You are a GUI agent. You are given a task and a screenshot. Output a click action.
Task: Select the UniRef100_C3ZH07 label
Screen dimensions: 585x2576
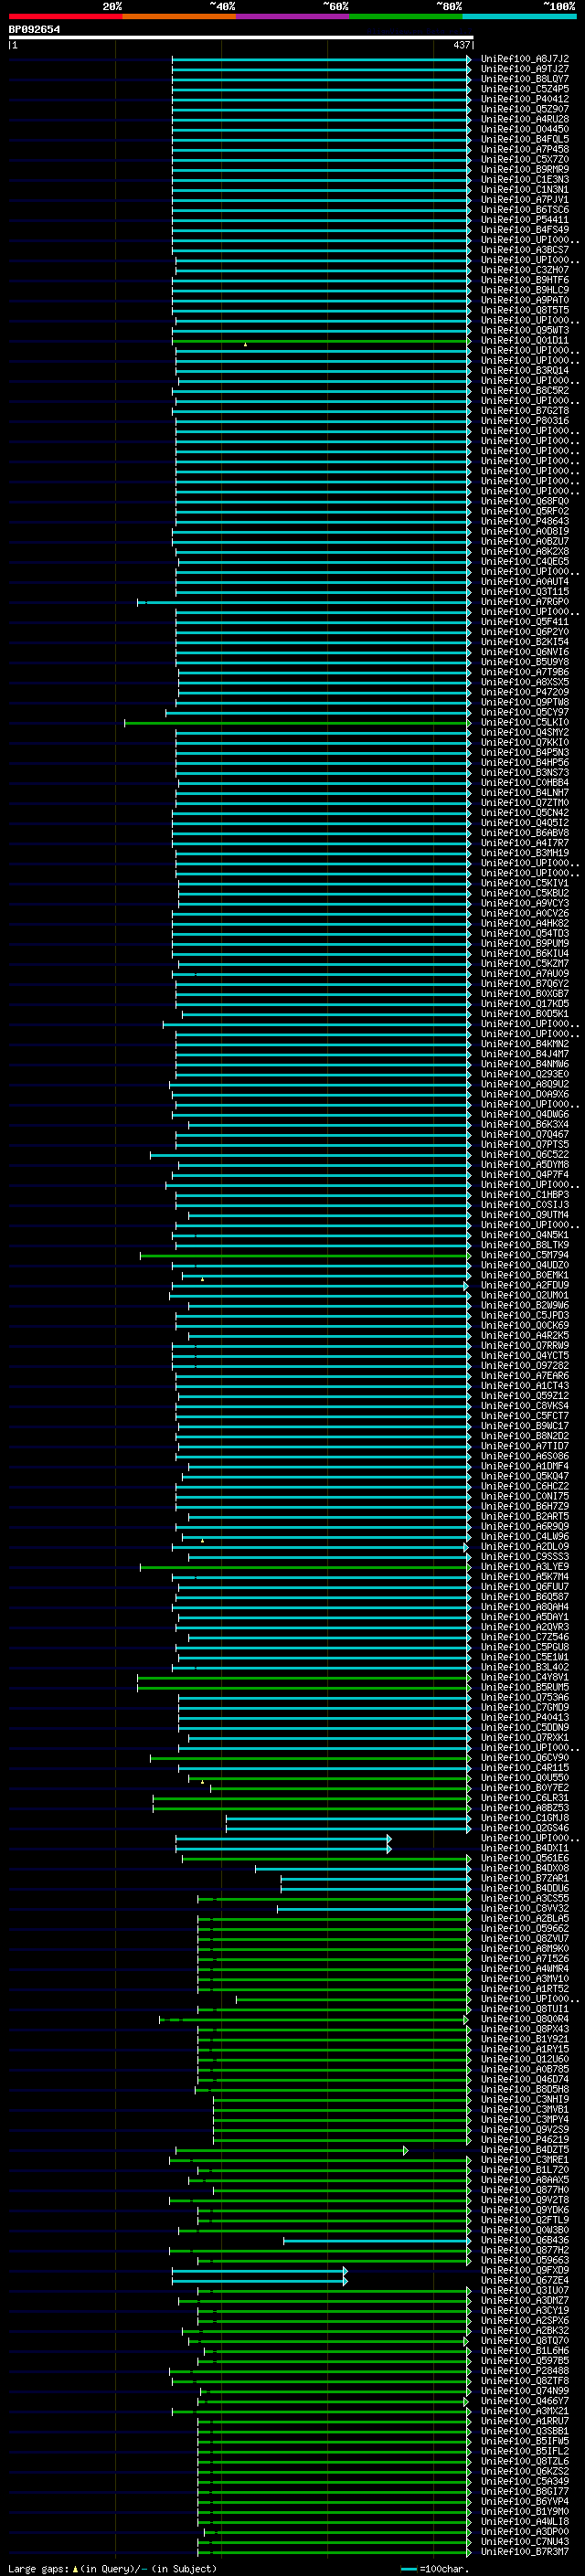coord(525,270)
